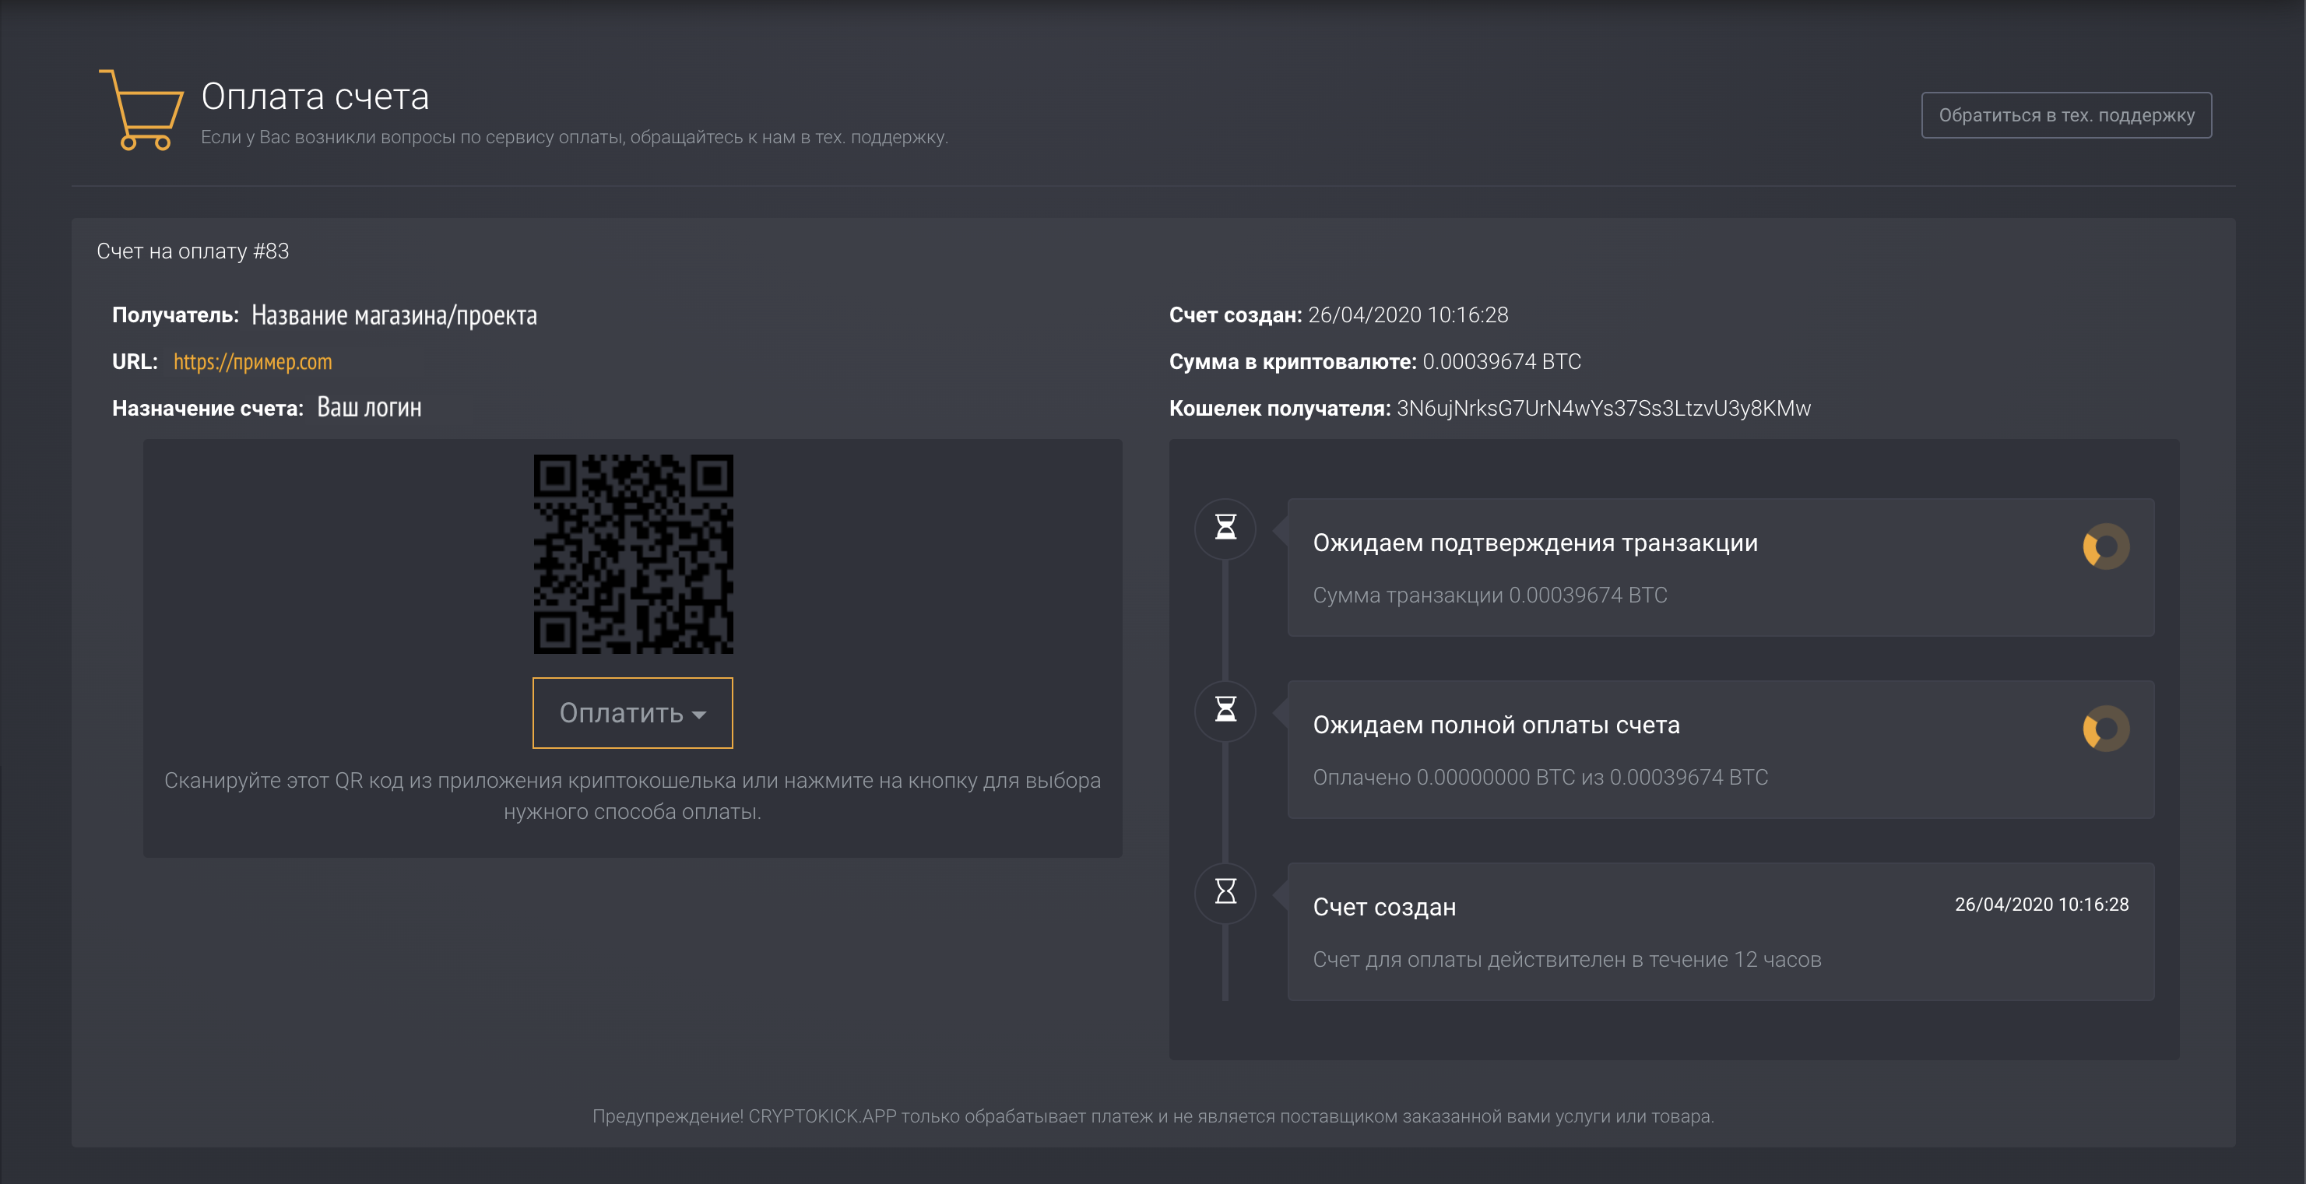Click timestamp on the 'Счет создан' card
This screenshot has width=2306, height=1184.
pyautogui.click(x=2041, y=905)
